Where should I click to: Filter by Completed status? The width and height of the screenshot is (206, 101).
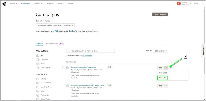click(x=45, y=68)
